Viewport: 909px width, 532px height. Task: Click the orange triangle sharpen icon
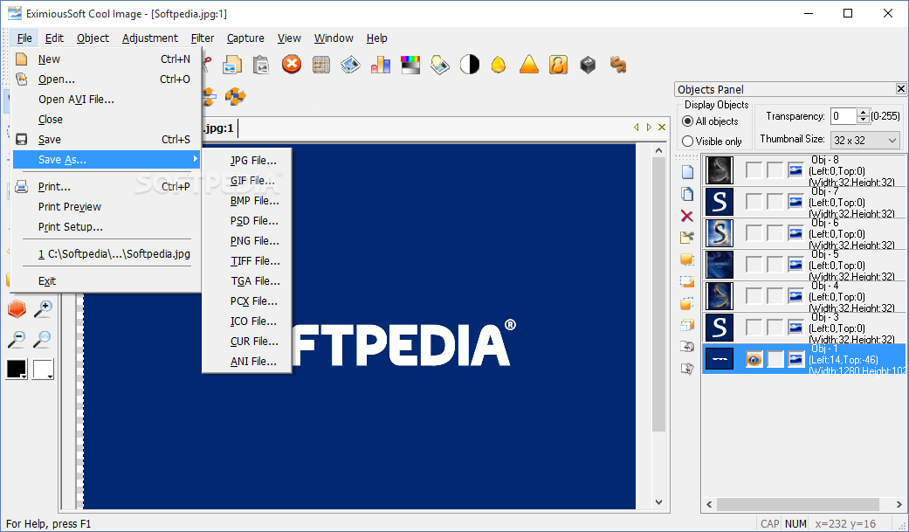528,65
